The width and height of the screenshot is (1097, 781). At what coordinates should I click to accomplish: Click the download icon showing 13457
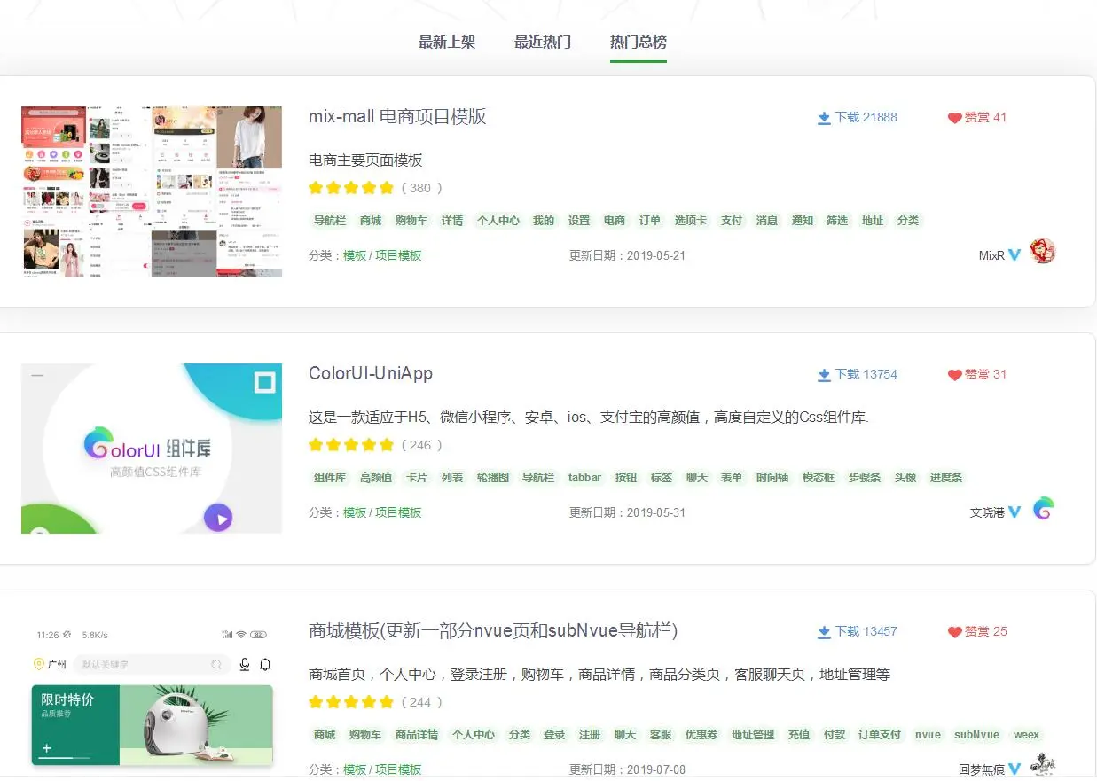824,632
